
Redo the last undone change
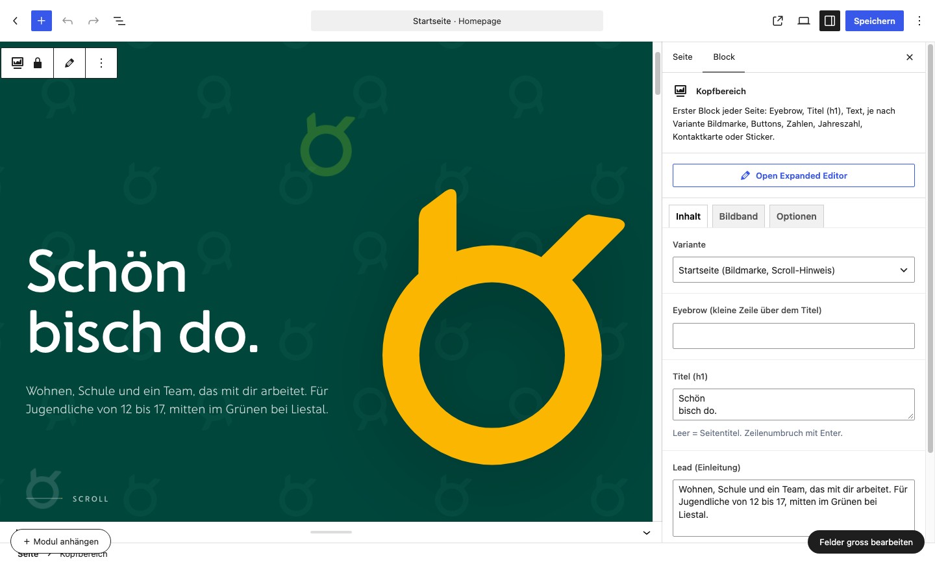point(93,21)
